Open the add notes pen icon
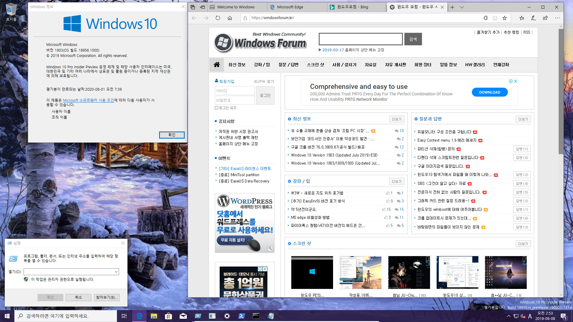Viewport: 573px width, 322px height. pyautogui.click(x=534, y=18)
